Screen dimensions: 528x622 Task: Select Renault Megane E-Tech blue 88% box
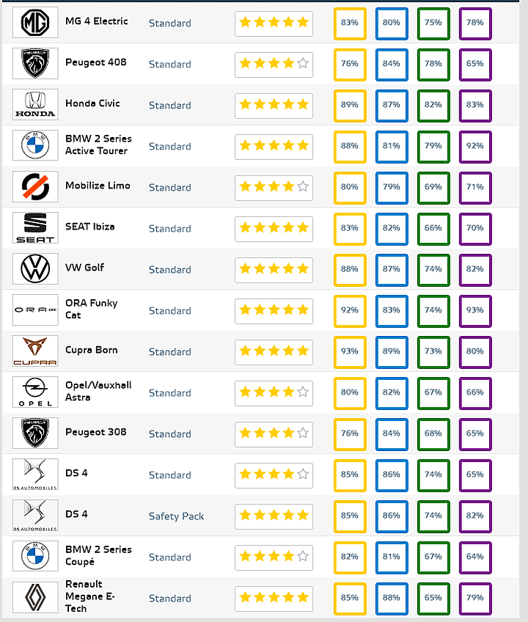tap(391, 598)
